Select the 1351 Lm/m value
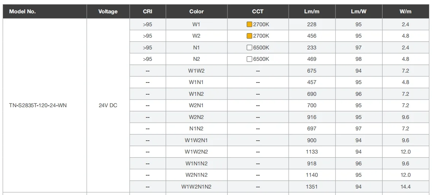The image size is (432, 195). coord(312,187)
